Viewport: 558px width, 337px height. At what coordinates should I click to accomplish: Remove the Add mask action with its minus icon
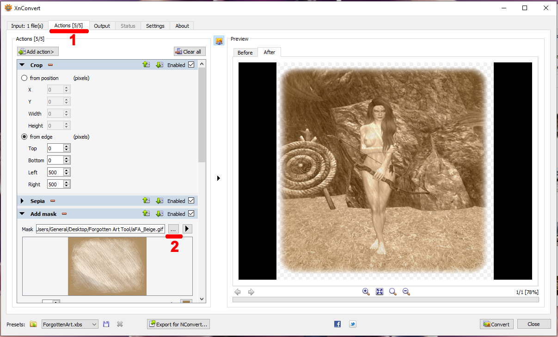pyautogui.click(x=64, y=214)
